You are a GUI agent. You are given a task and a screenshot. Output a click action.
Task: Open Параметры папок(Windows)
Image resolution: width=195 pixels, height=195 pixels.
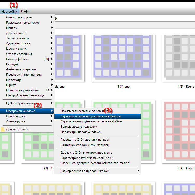click(97, 132)
